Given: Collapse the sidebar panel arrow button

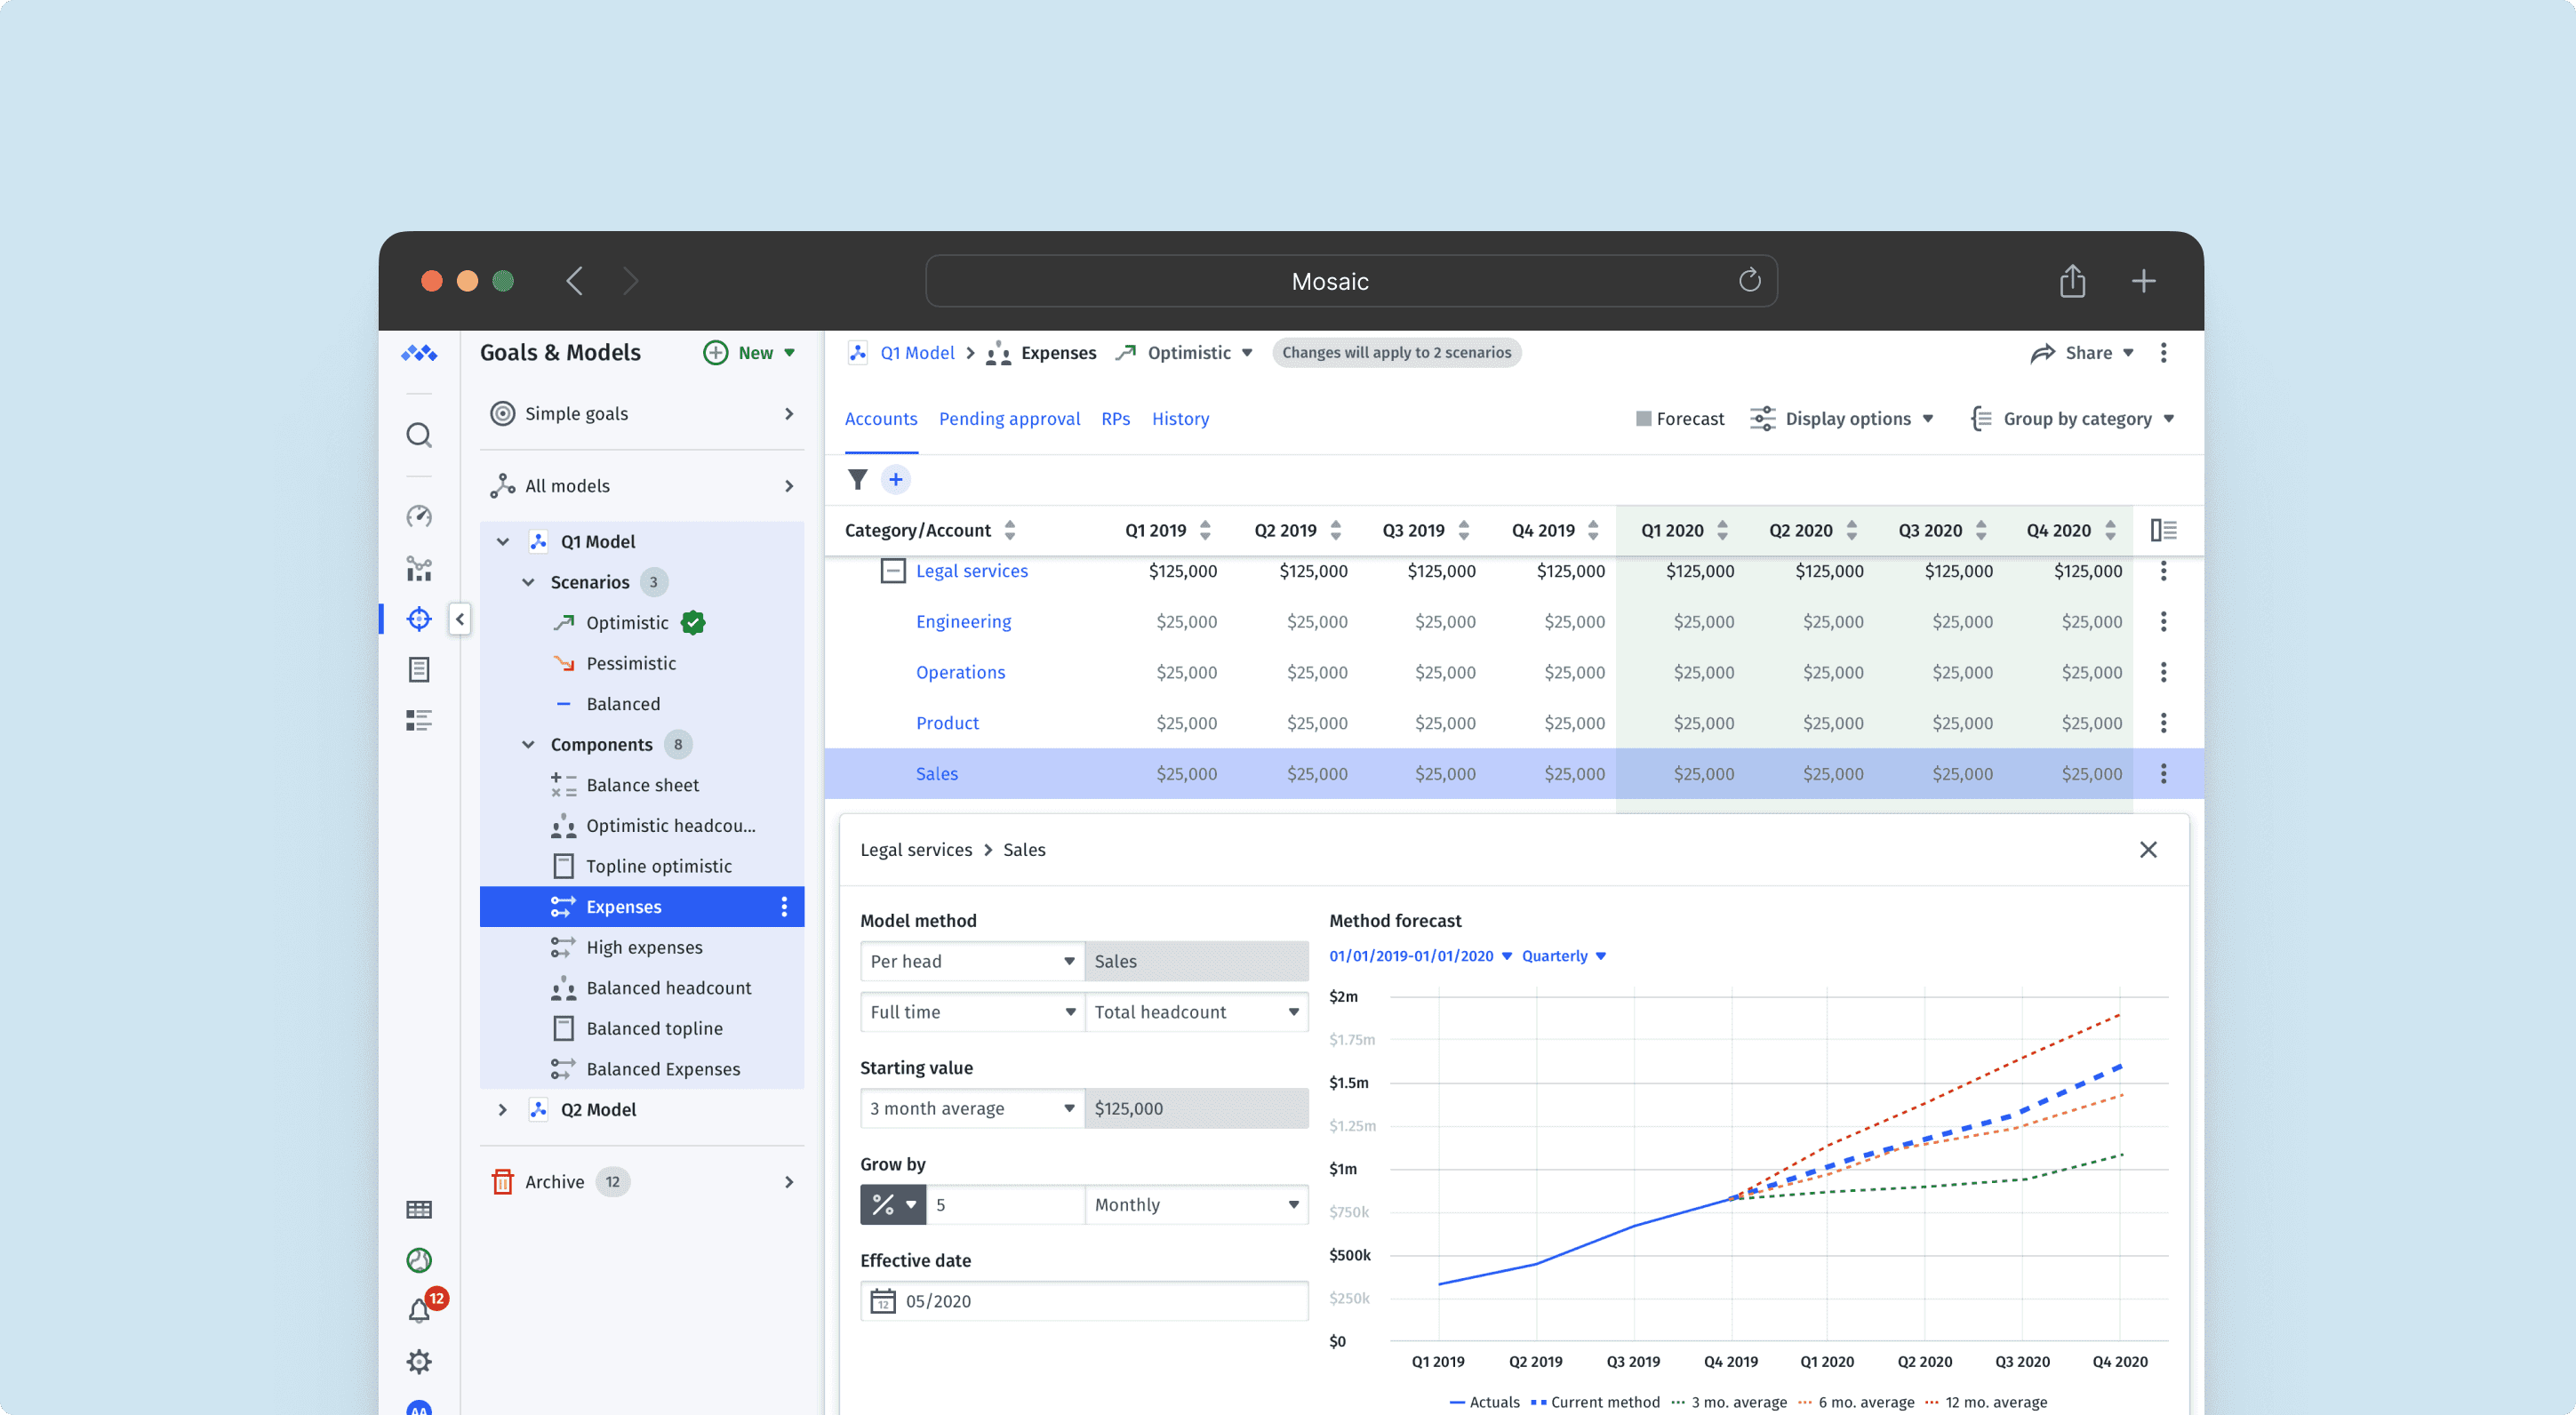Looking at the screenshot, I should tap(460, 619).
